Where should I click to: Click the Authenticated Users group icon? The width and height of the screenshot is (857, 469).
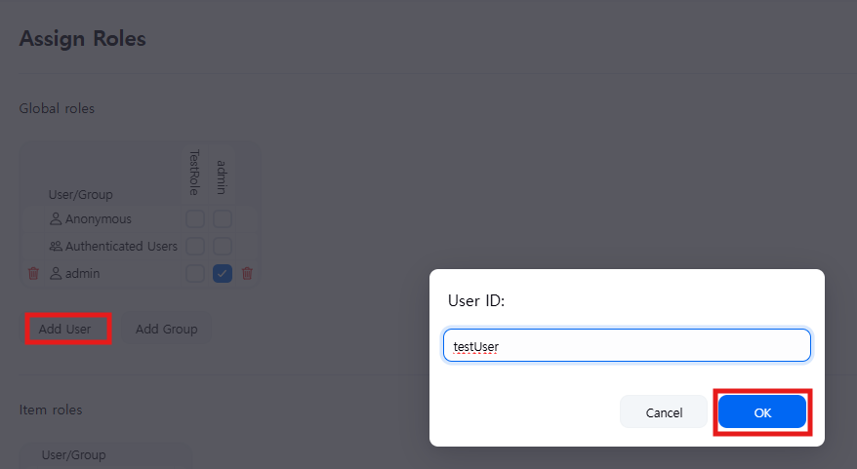pos(56,247)
